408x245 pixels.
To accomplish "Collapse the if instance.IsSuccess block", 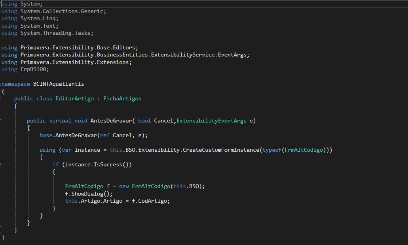I will [1, 165].
